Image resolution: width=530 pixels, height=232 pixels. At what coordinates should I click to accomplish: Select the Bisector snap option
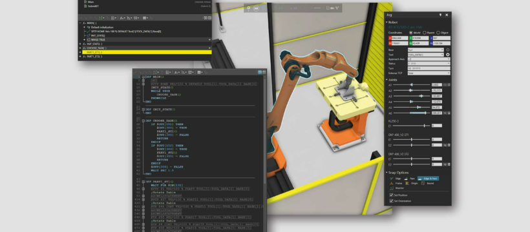(397, 188)
